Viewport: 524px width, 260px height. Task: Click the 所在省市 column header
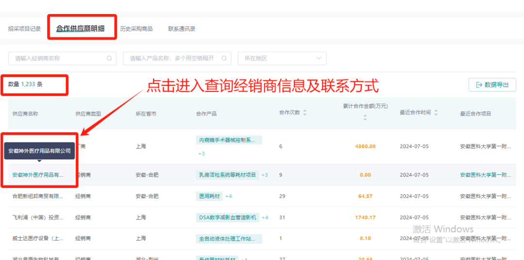(146, 114)
